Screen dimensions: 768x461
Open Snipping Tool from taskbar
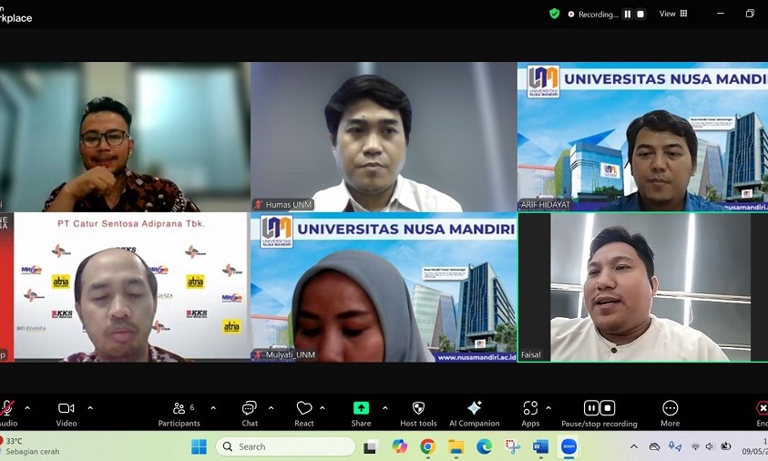tap(512, 446)
